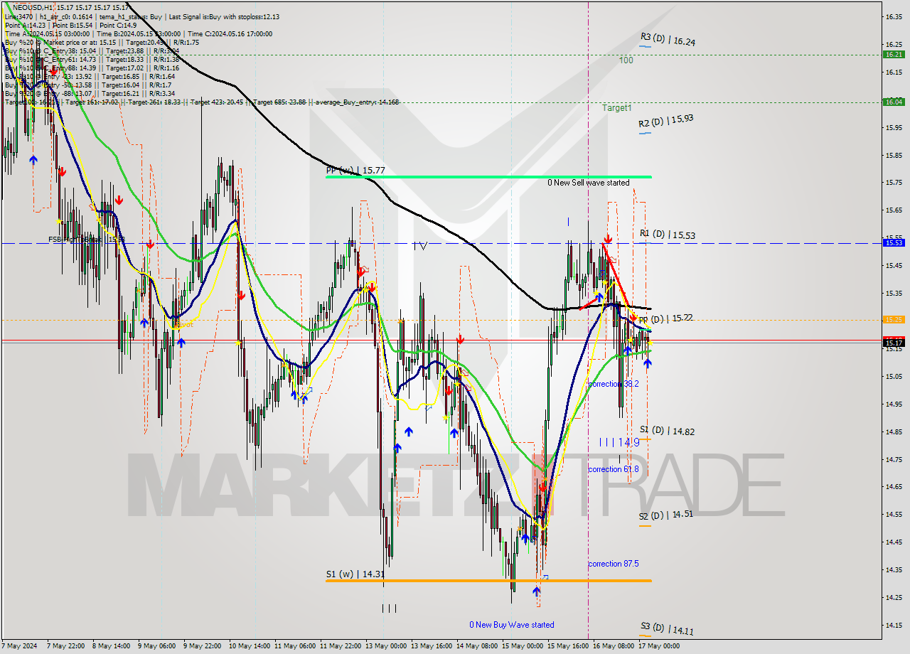Click the weekly S1 (w) 14.31 label
Viewport: 910px width, 654px height.
[x=355, y=574]
